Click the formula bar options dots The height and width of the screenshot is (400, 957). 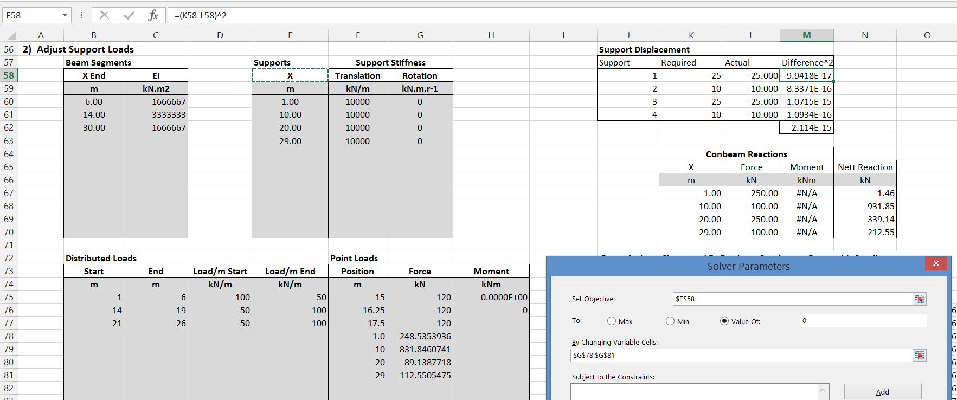81,15
